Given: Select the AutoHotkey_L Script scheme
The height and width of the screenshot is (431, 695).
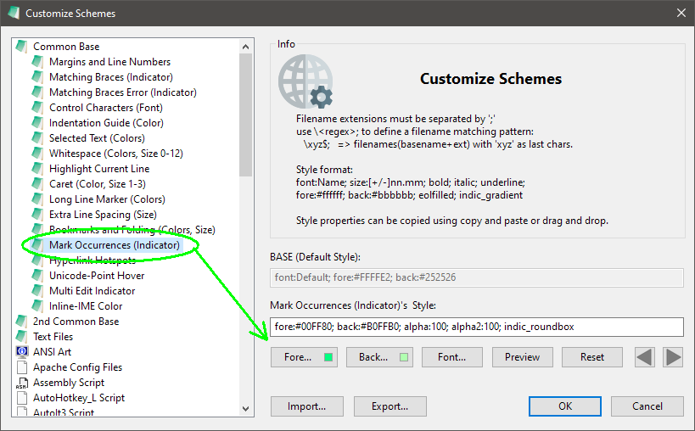Looking at the screenshot, I should point(79,398).
